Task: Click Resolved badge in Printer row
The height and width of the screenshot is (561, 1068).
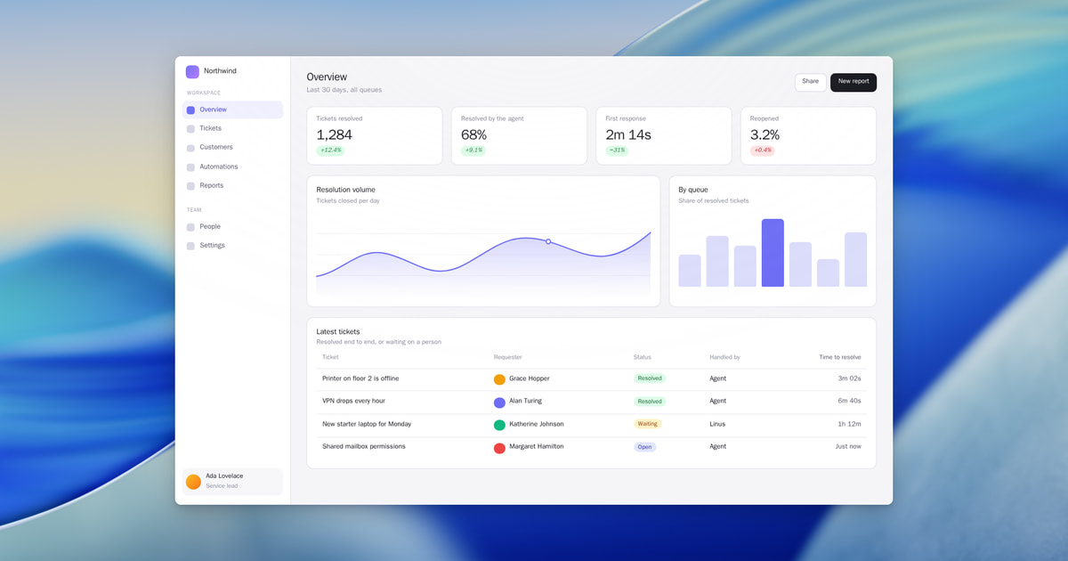Action: 650,378
